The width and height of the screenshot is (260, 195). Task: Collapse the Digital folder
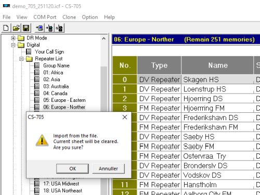(13, 45)
